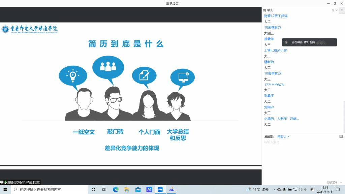Viewport: 345px width, 194px height.
Task: Click the Windows Start button
Action: [x=5, y=190]
